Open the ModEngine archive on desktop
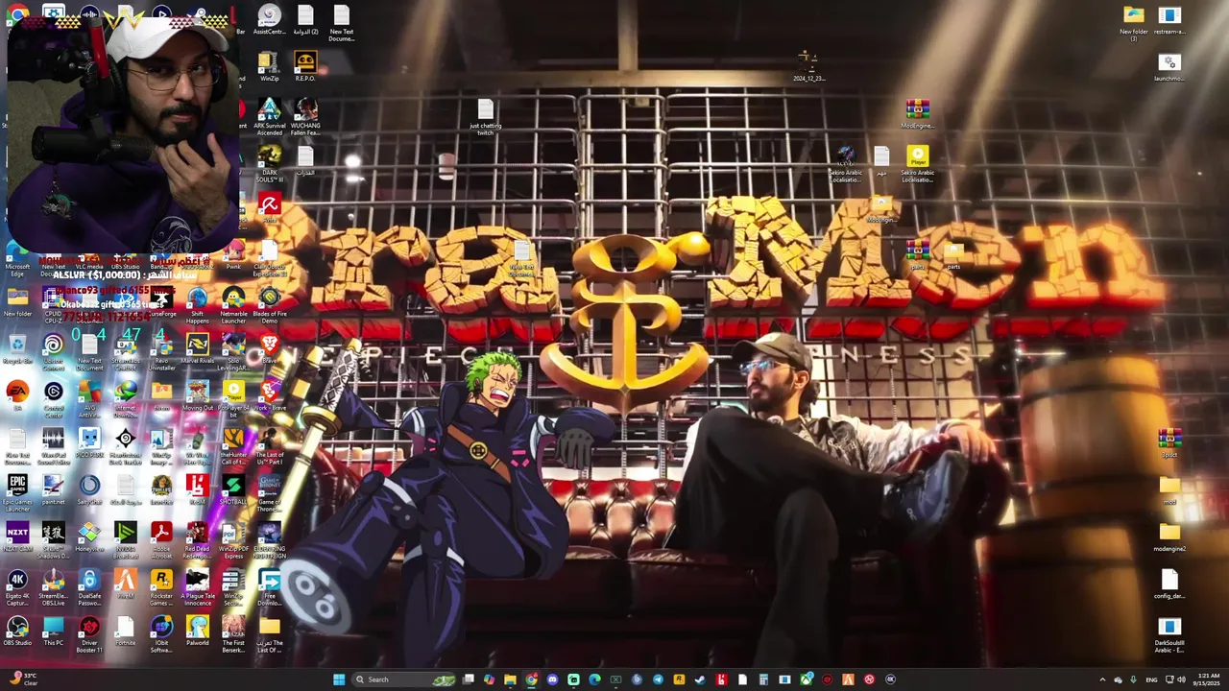Image resolution: width=1229 pixels, height=691 pixels. 917,114
